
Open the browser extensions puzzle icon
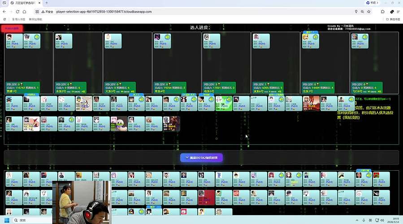[382, 12]
